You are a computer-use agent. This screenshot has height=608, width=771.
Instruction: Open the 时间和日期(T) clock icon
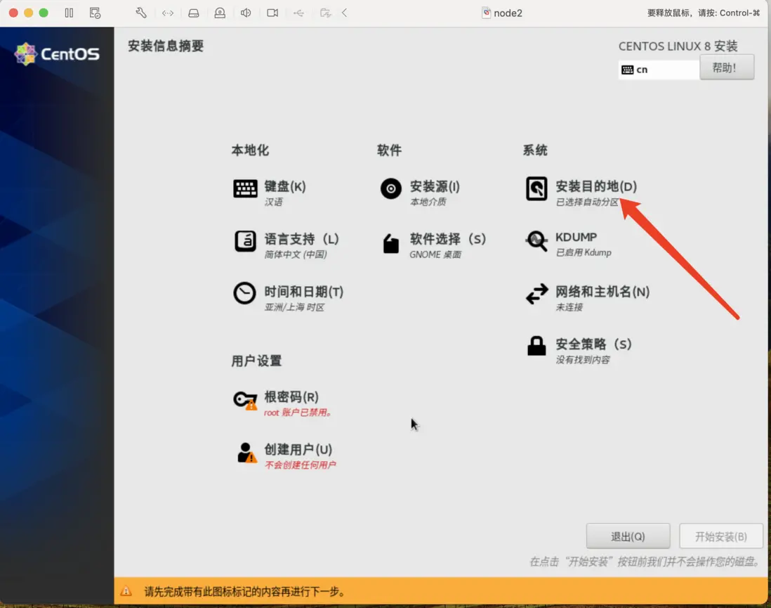[244, 293]
